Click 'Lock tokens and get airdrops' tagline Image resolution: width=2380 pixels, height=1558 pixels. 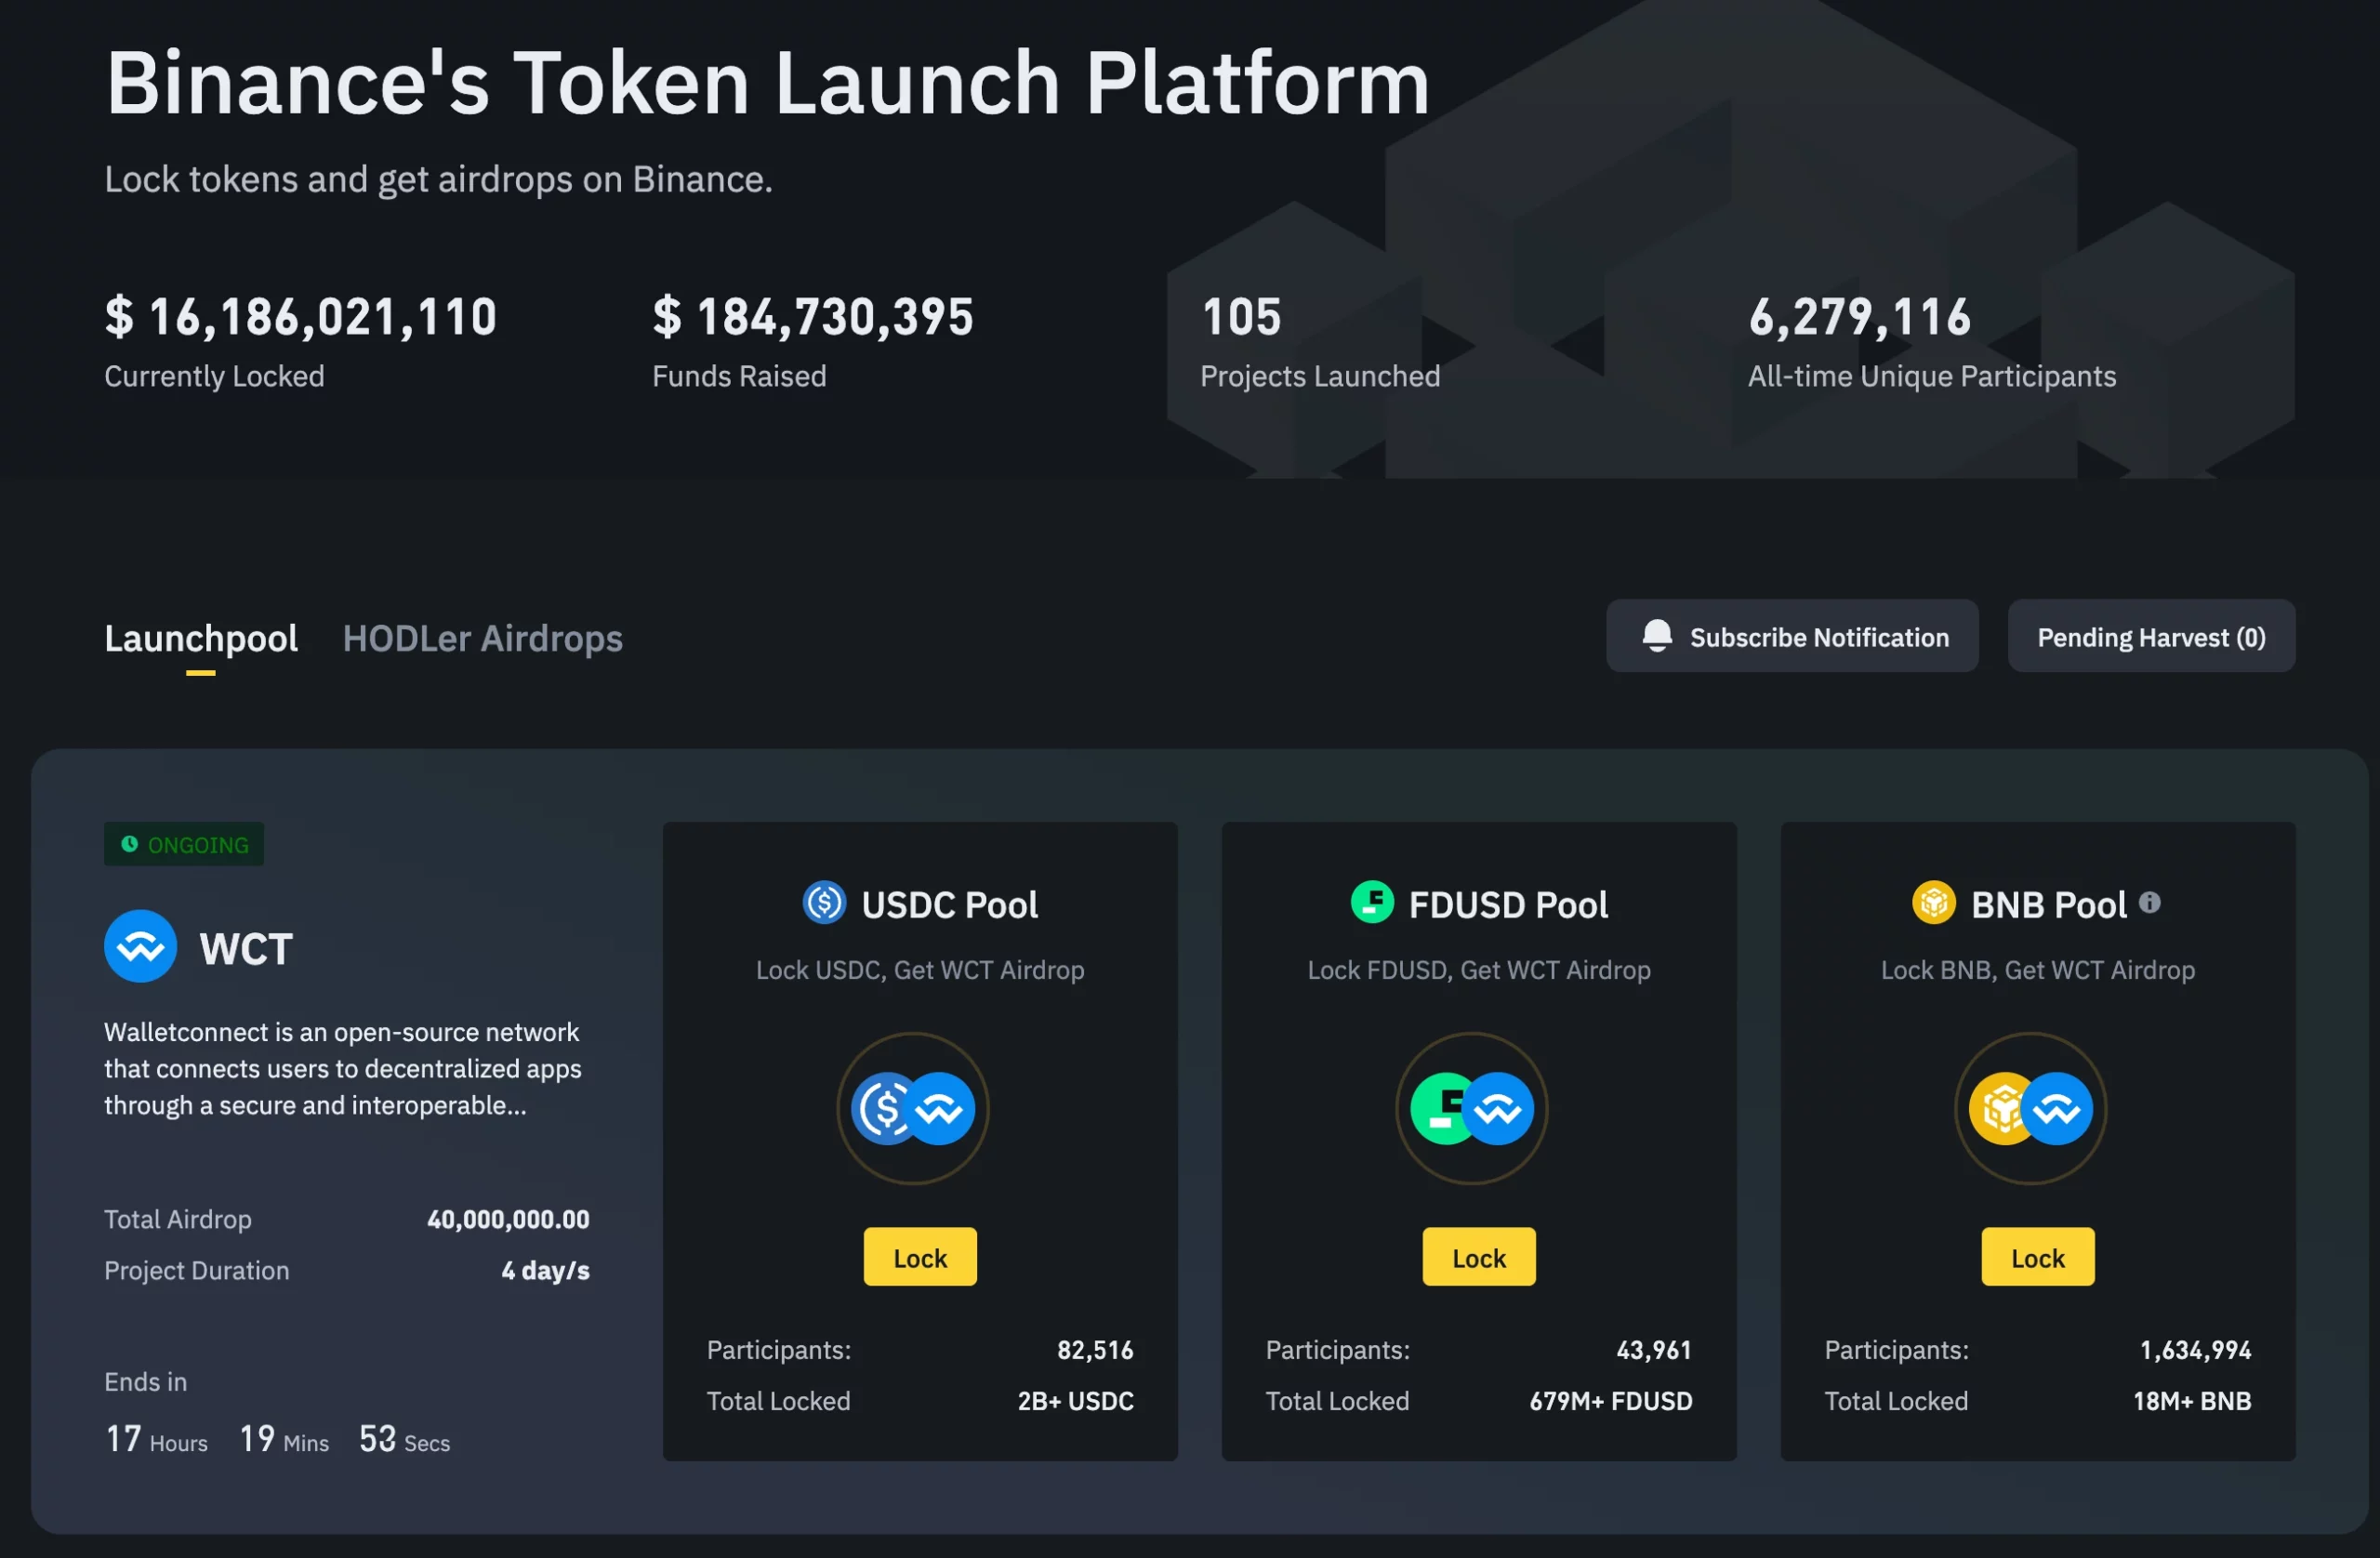438,179
